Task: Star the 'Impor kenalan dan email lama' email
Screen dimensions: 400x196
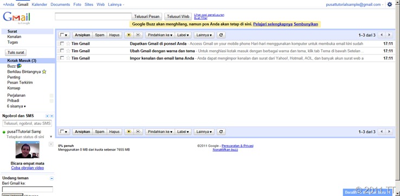Action: point(68,58)
